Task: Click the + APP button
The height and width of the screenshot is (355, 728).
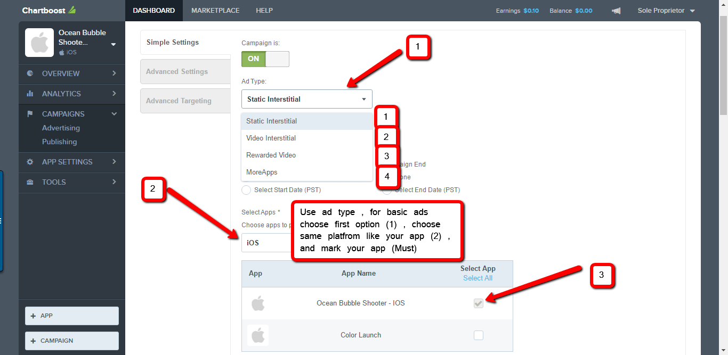Action: coord(72,316)
